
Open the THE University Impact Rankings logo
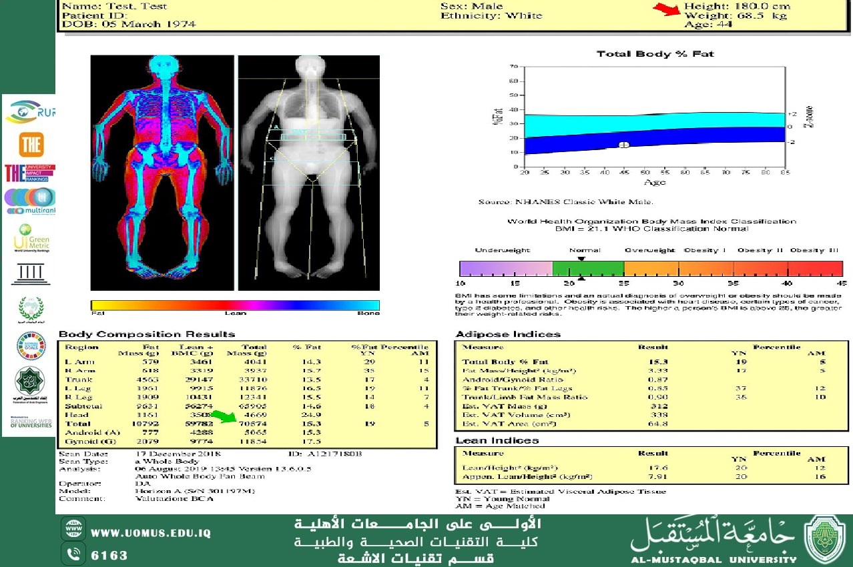click(30, 173)
